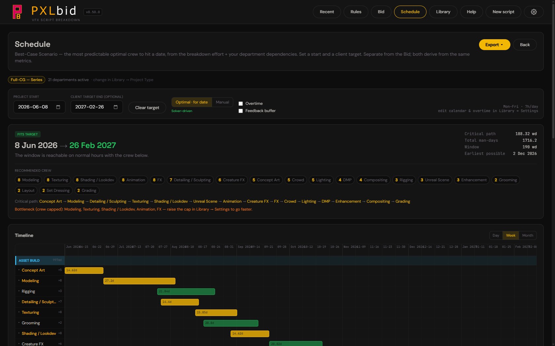Click the Full-CG — Series project type badge
The image size is (555, 346).
point(26,80)
